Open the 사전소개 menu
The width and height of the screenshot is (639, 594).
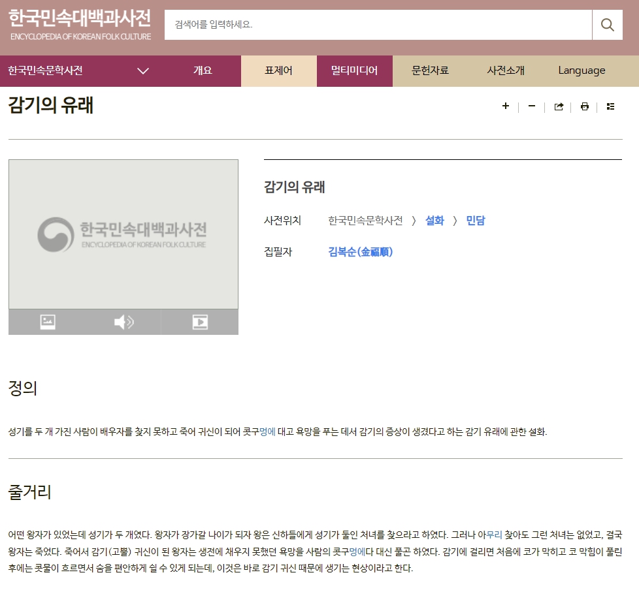(x=506, y=71)
